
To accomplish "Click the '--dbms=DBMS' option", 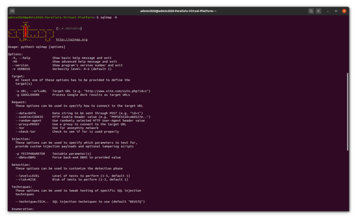I will (x=26, y=157).
